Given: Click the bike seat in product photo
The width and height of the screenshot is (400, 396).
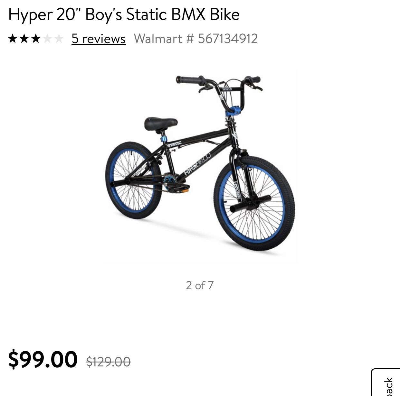Looking at the screenshot, I should point(161,124).
